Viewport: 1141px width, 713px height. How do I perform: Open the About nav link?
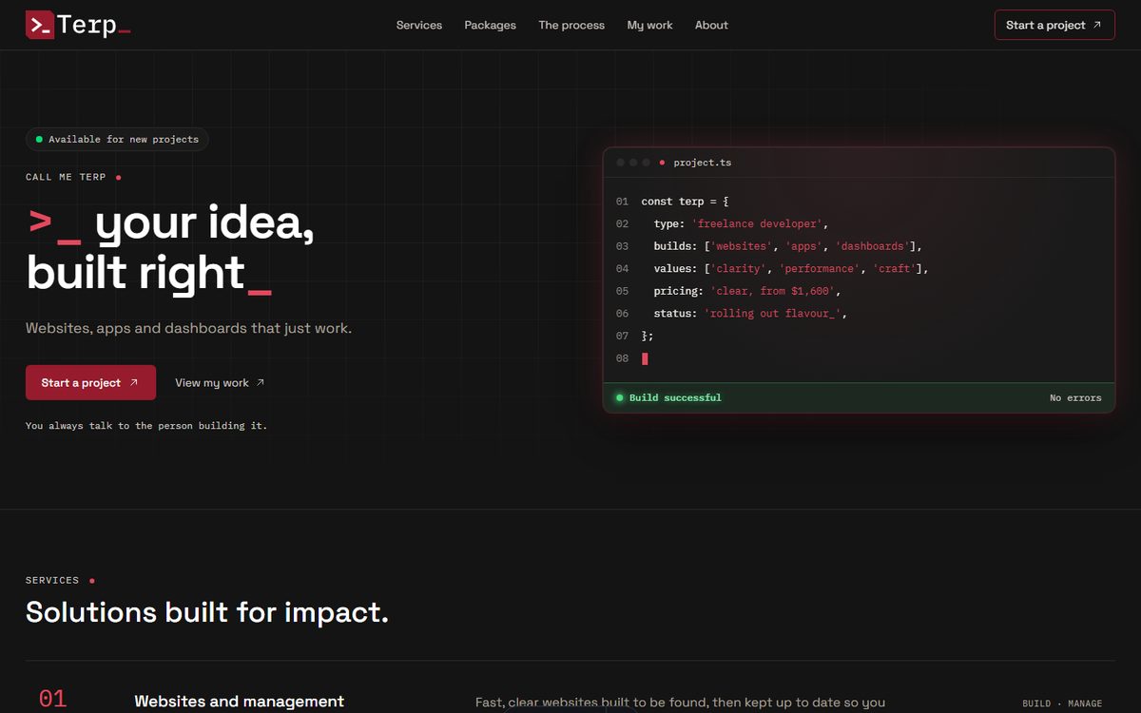[711, 25]
